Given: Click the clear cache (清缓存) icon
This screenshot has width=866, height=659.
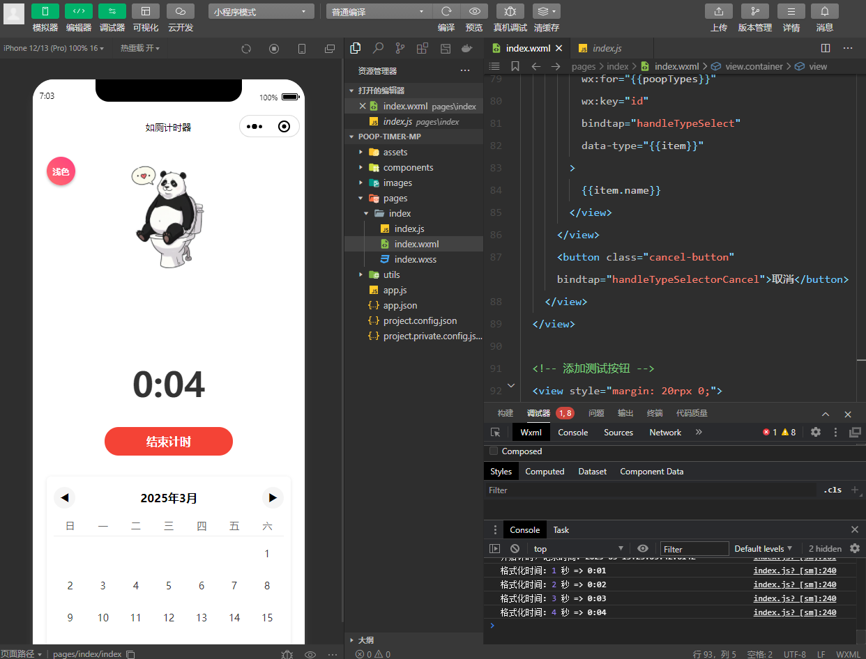Looking at the screenshot, I should tap(547, 11).
